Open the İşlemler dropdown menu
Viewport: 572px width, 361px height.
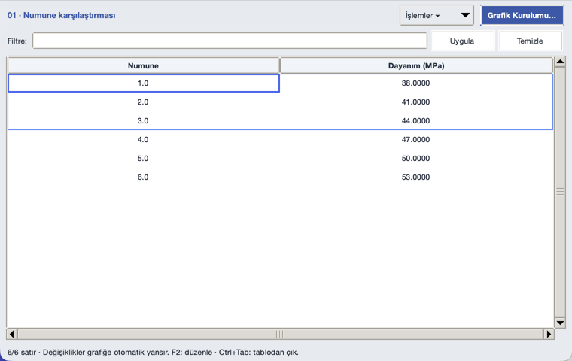(x=437, y=15)
